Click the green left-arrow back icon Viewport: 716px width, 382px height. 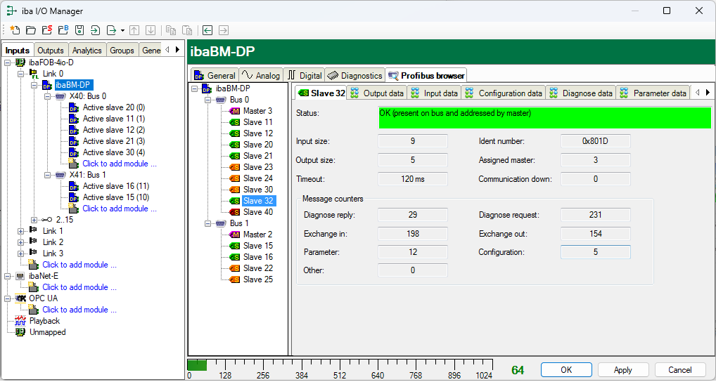207,30
